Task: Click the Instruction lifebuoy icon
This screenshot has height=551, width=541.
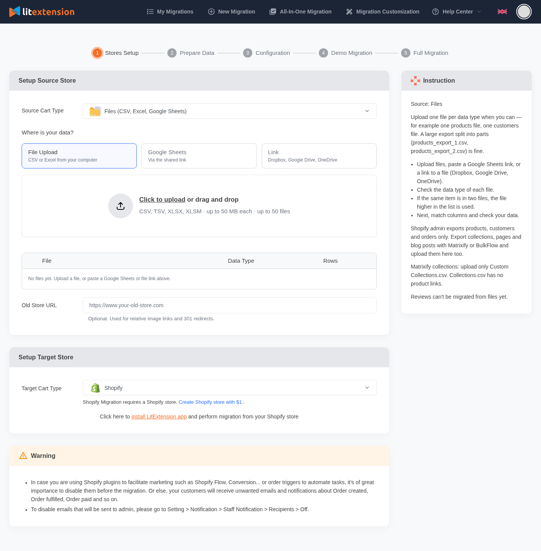Action: (x=415, y=81)
